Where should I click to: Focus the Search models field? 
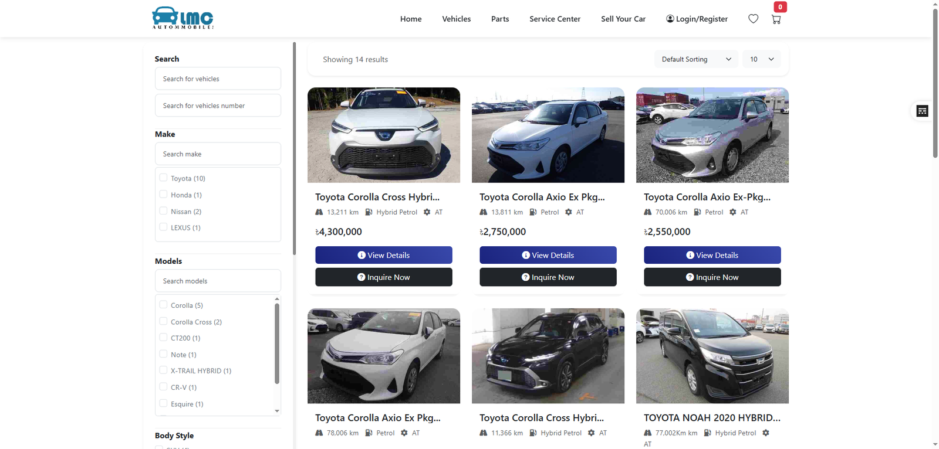pyautogui.click(x=218, y=281)
